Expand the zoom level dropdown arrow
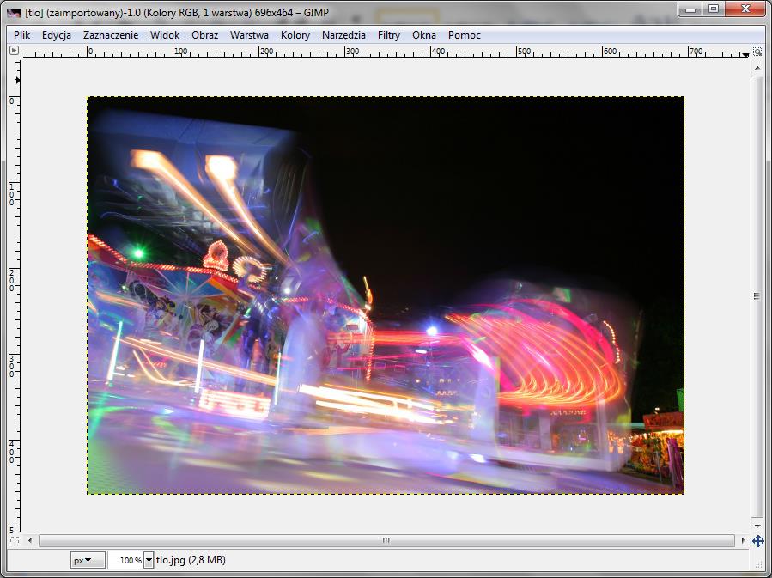 (149, 560)
